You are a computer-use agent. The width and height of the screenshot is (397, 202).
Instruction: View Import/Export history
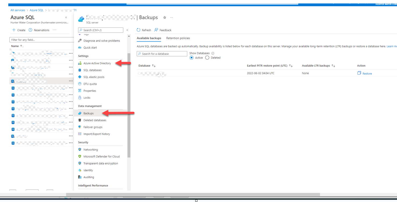pos(96,134)
